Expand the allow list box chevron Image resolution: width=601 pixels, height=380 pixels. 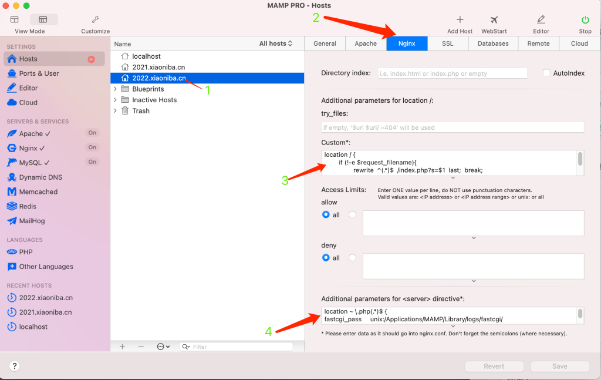[474, 238]
